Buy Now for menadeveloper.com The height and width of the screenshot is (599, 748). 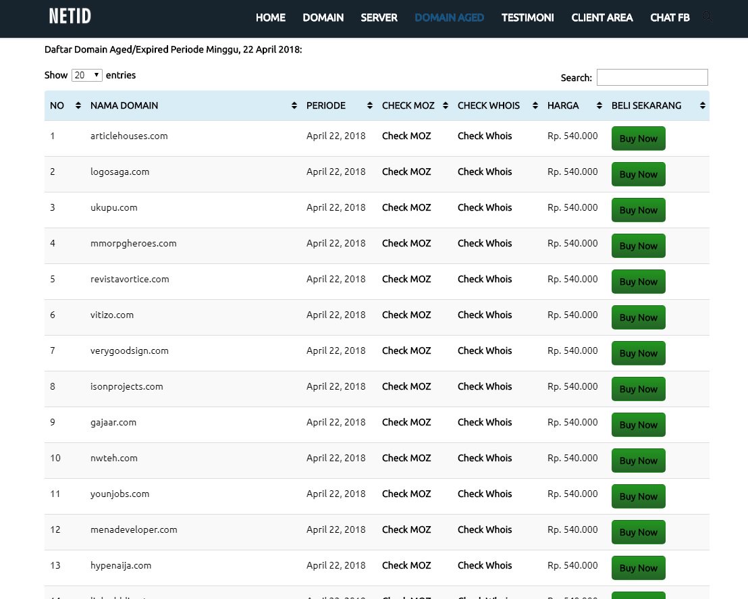click(638, 532)
